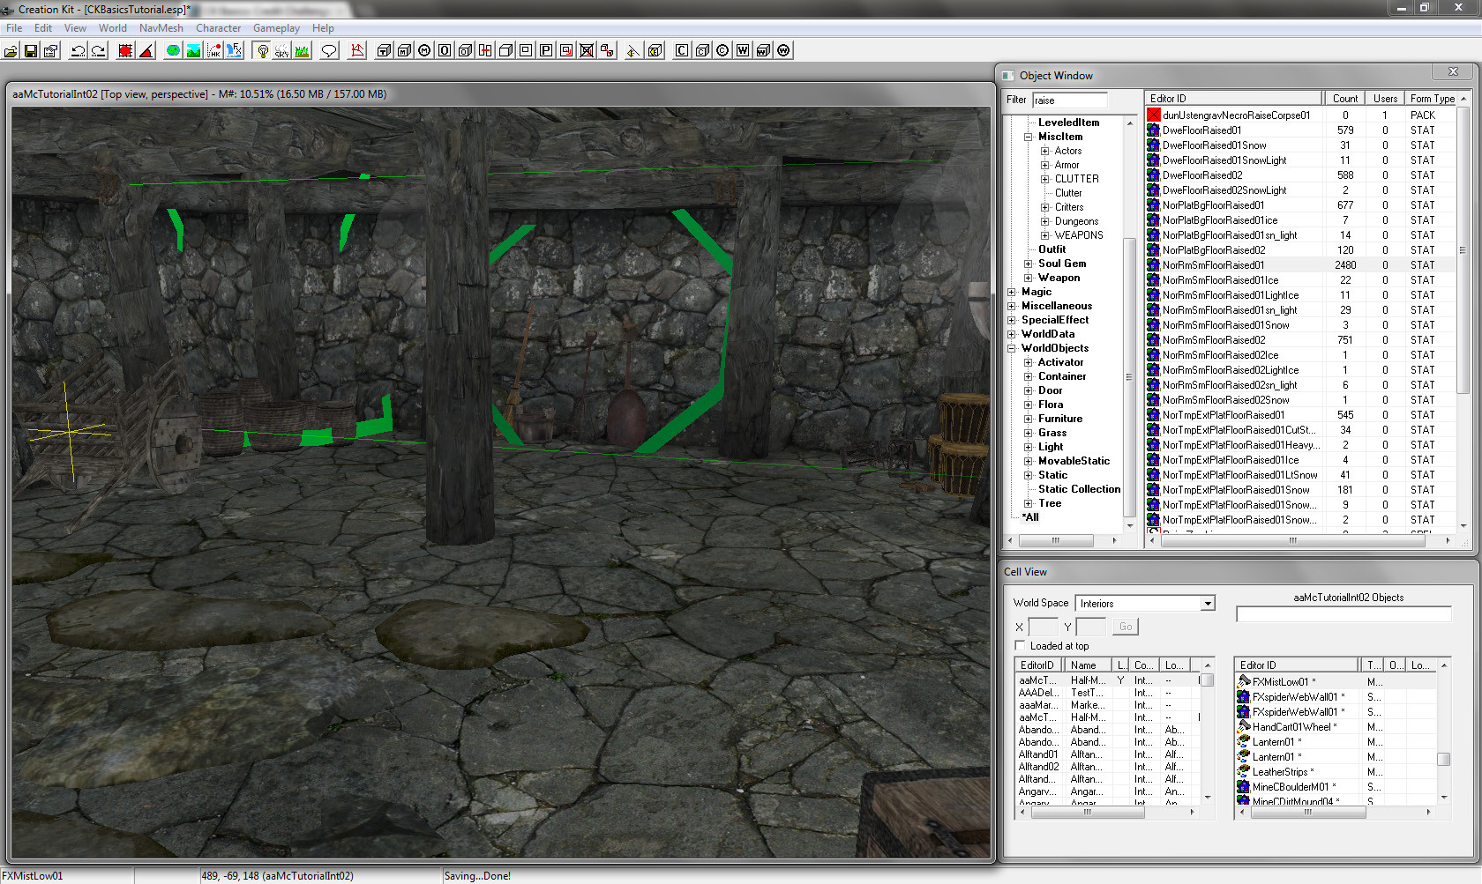Open the File menu

(14, 28)
